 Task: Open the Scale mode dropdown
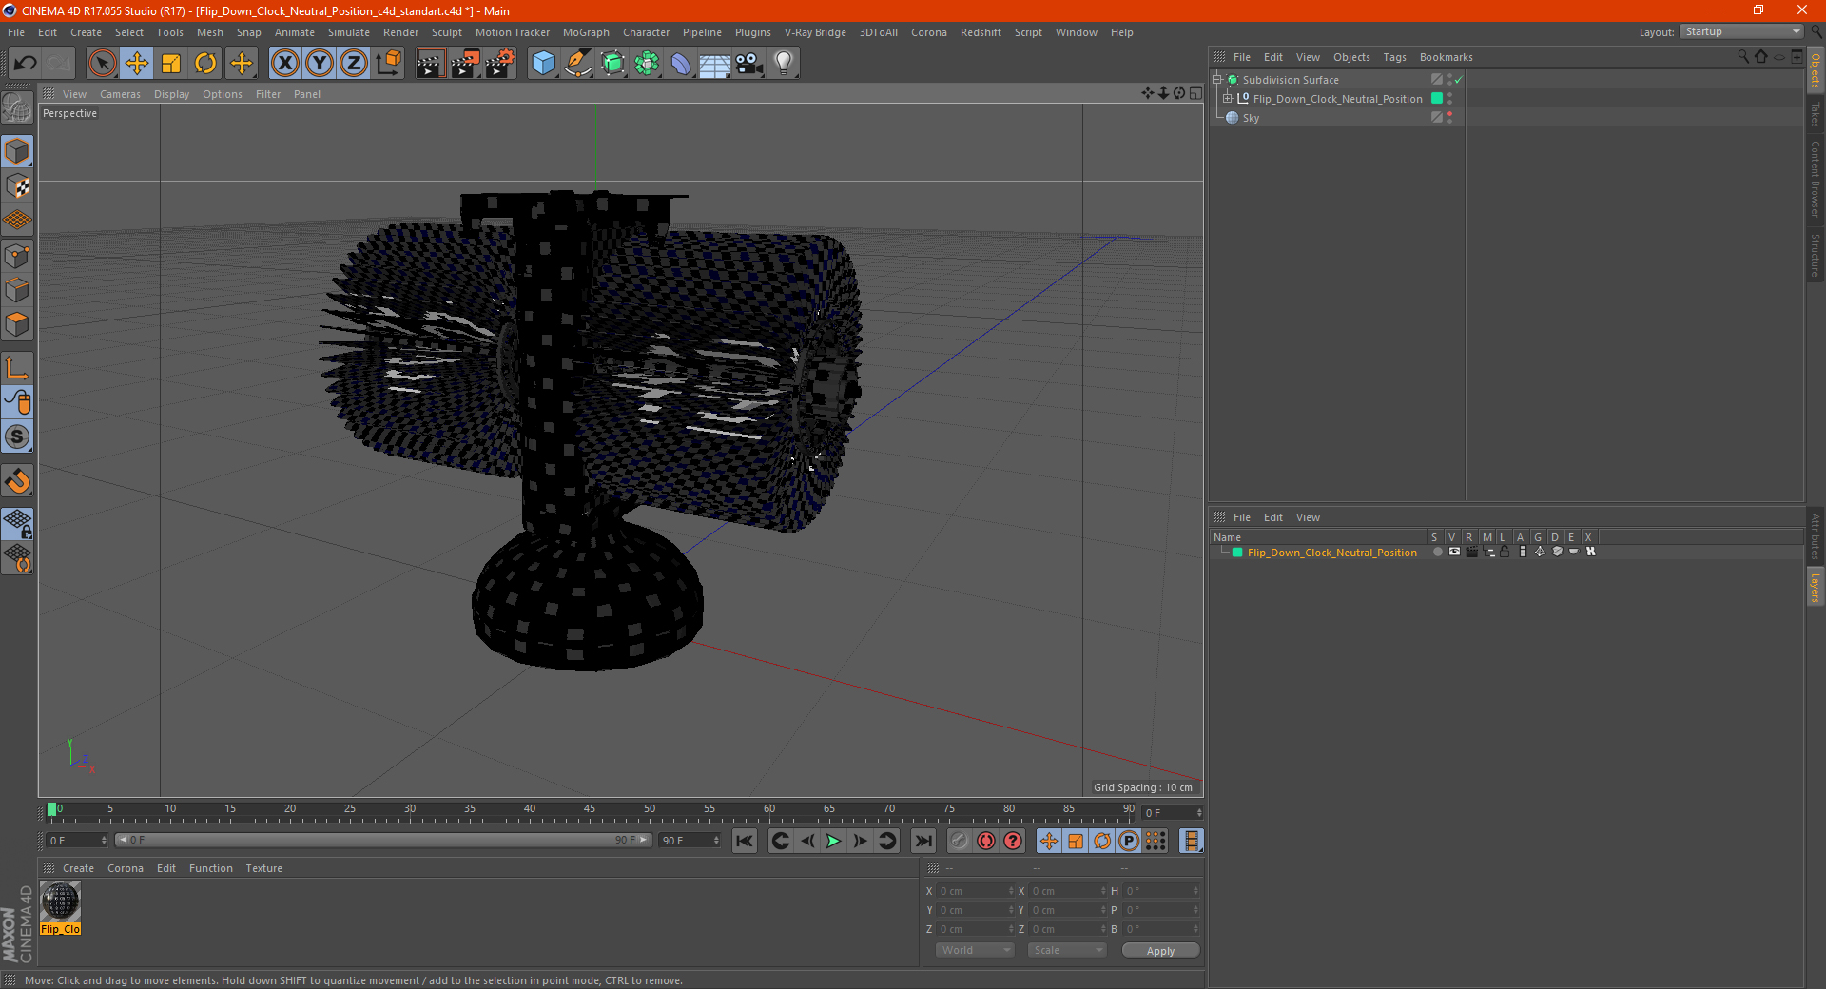(1067, 950)
